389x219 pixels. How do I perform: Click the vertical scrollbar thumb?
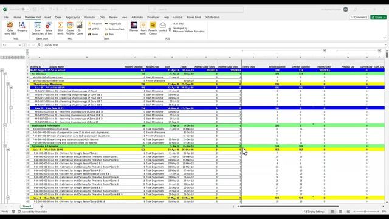(x=387, y=55)
